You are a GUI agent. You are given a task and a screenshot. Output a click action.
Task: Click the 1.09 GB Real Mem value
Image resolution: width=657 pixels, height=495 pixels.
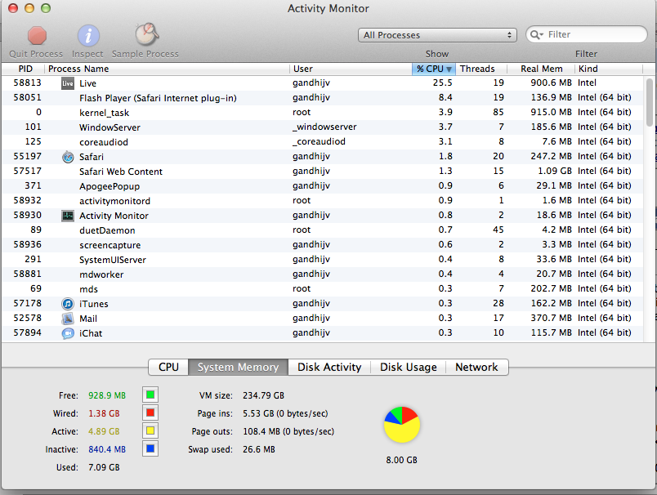coord(555,172)
